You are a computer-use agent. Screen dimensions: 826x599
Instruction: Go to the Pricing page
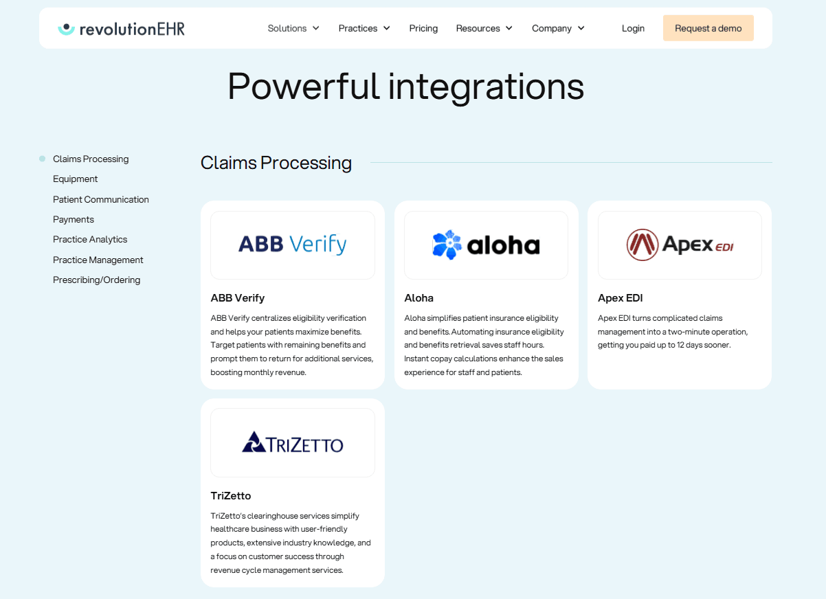pyautogui.click(x=423, y=28)
